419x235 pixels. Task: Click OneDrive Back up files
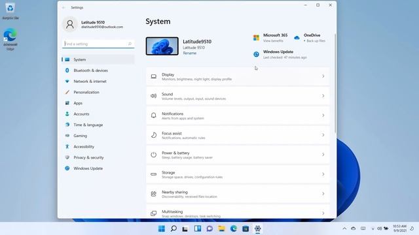(x=316, y=41)
